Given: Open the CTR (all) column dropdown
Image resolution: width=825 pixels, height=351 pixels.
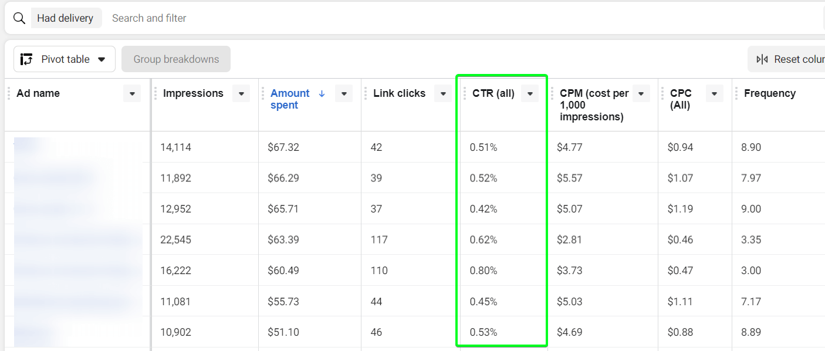Looking at the screenshot, I should tap(530, 93).
